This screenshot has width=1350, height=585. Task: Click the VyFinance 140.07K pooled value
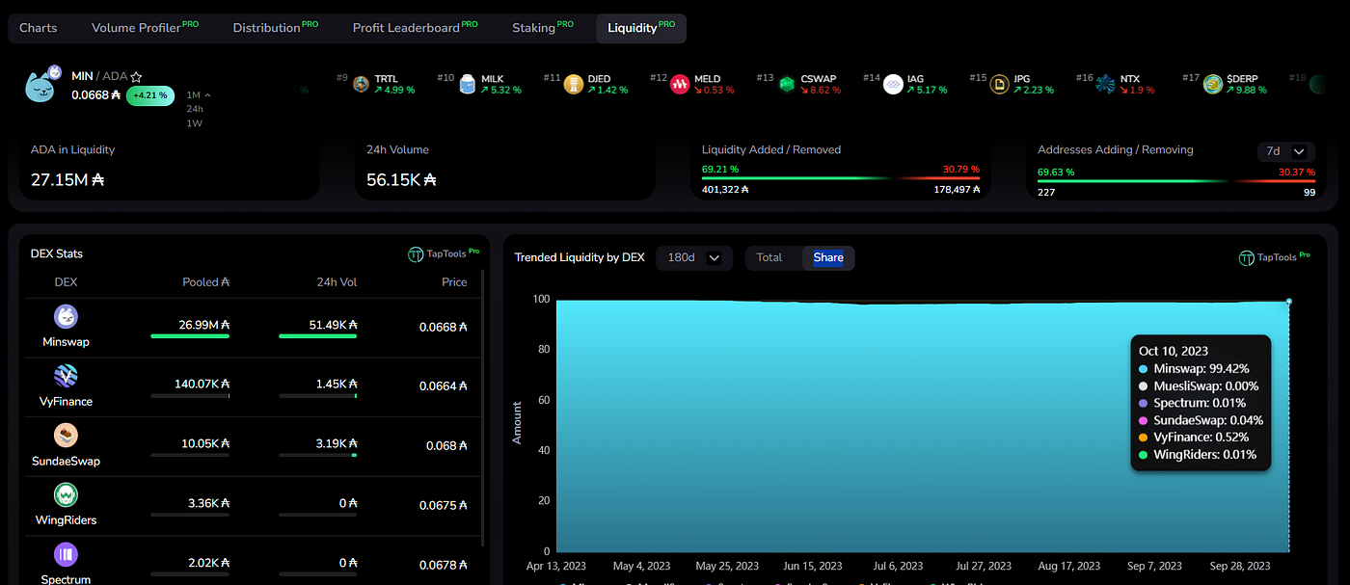point(202,384)
